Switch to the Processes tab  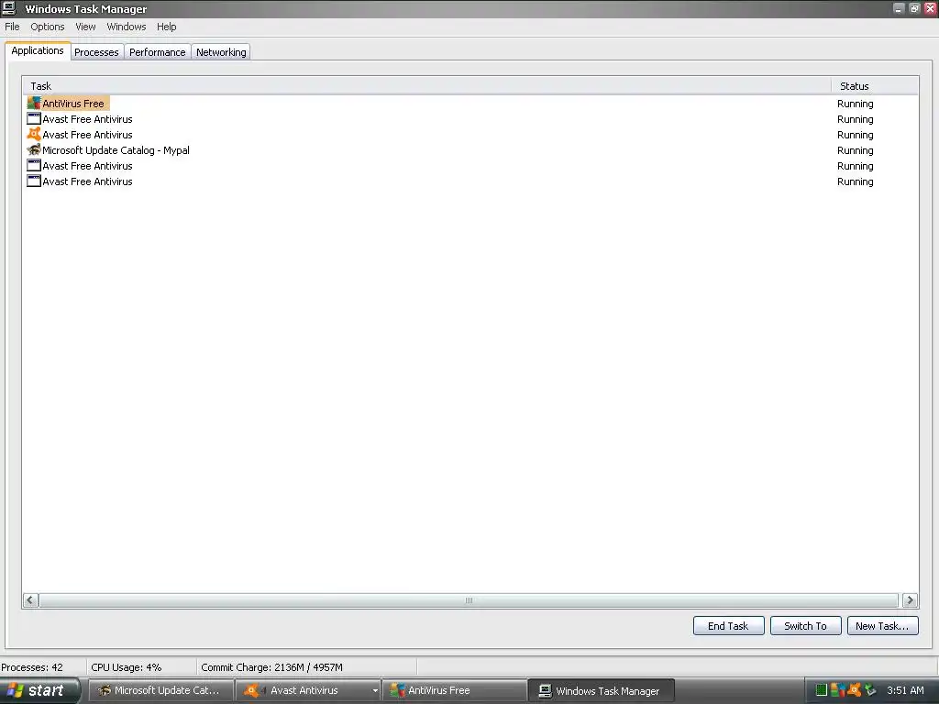[96, 52]
